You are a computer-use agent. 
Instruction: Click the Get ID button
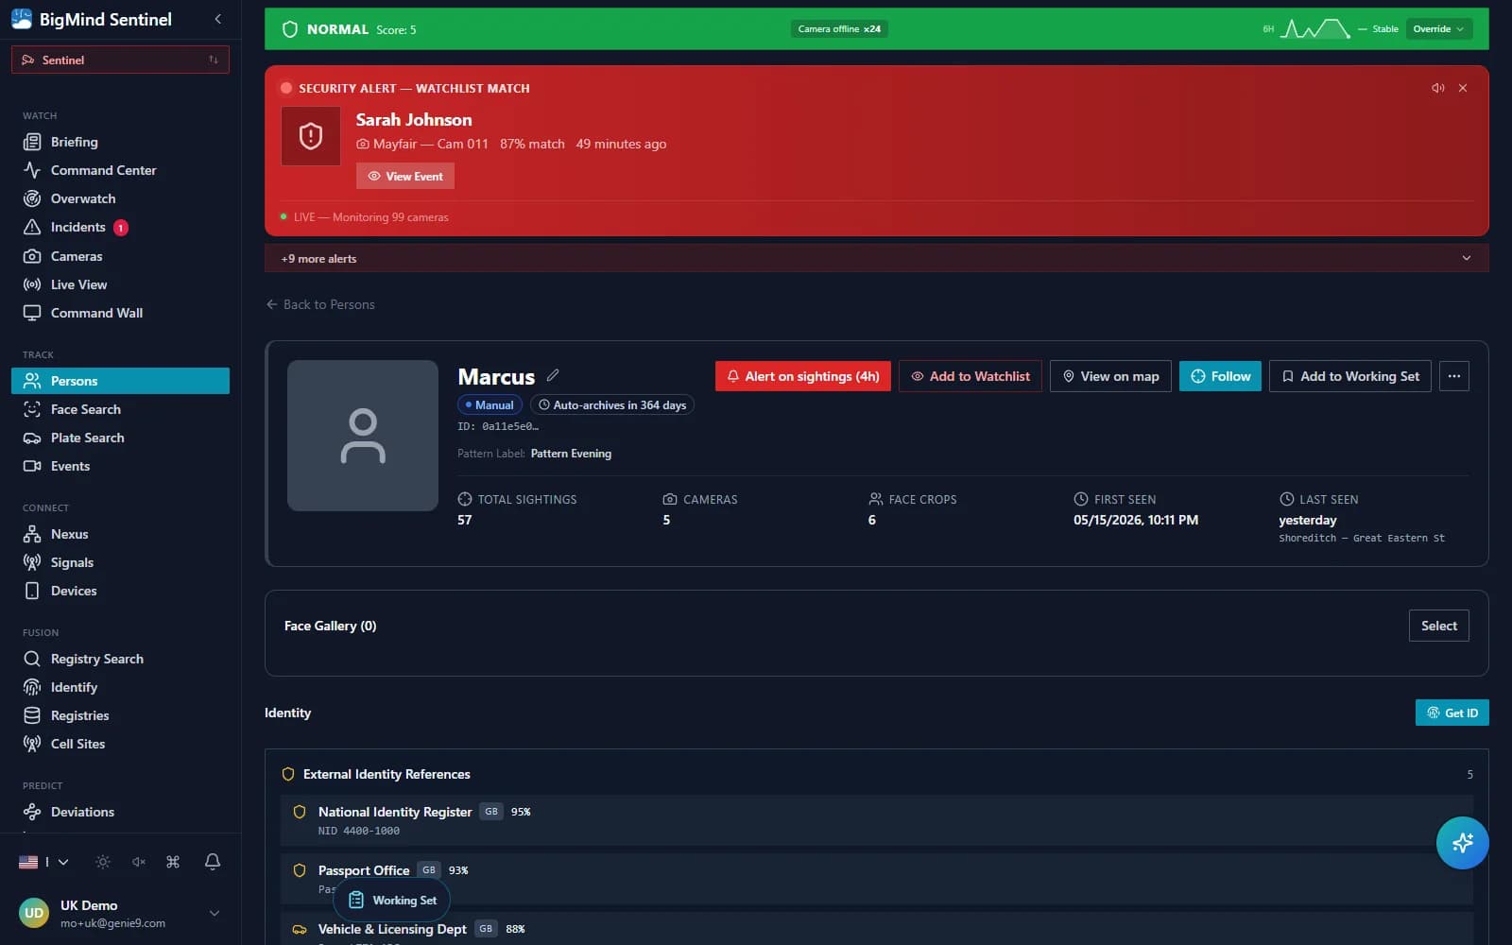click(1452, 713)
